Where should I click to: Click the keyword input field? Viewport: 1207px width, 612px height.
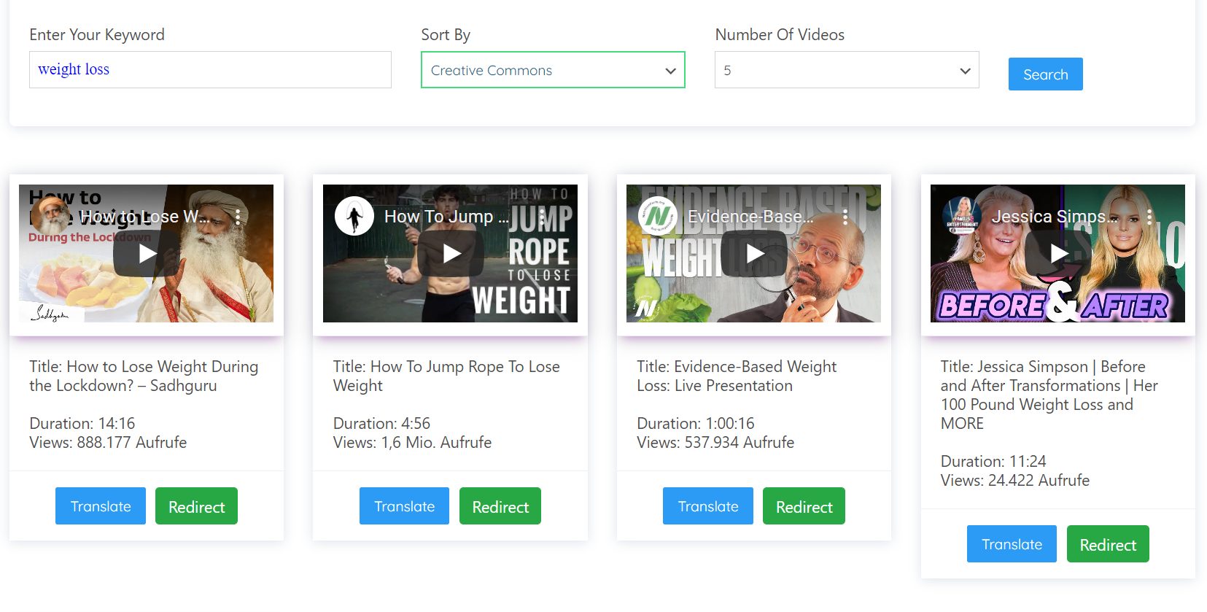pyautogui.click(x=210, y=70)
